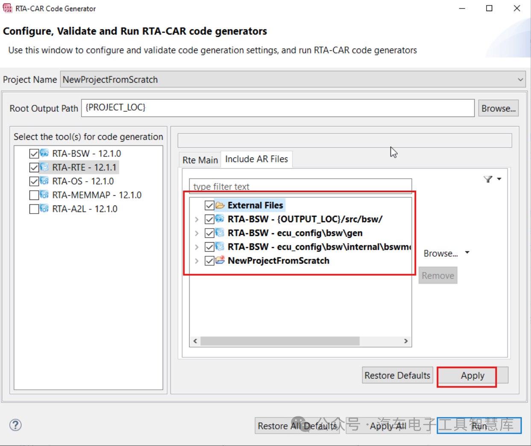The height and width of the screenshot is (446, 531).
Task: Click the Run button
Action: coord(479,426)
